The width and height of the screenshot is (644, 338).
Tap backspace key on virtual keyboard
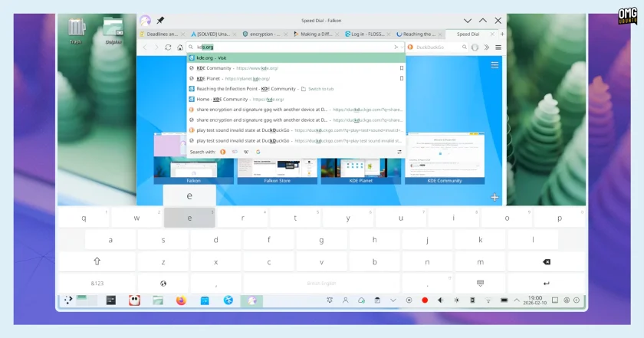(x=546, y=261)
